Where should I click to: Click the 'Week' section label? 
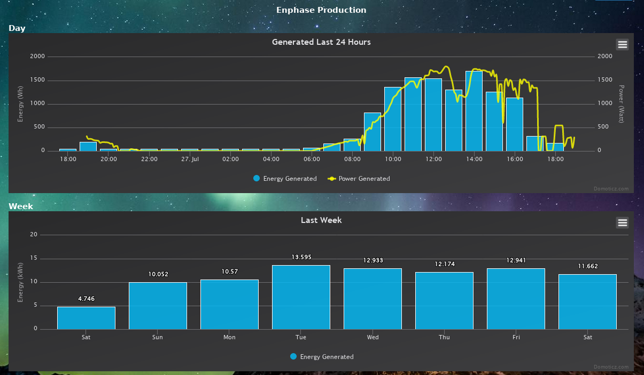pos(21,206)
